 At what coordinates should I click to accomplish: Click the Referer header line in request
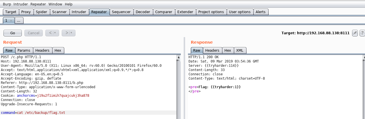point(42,83)
